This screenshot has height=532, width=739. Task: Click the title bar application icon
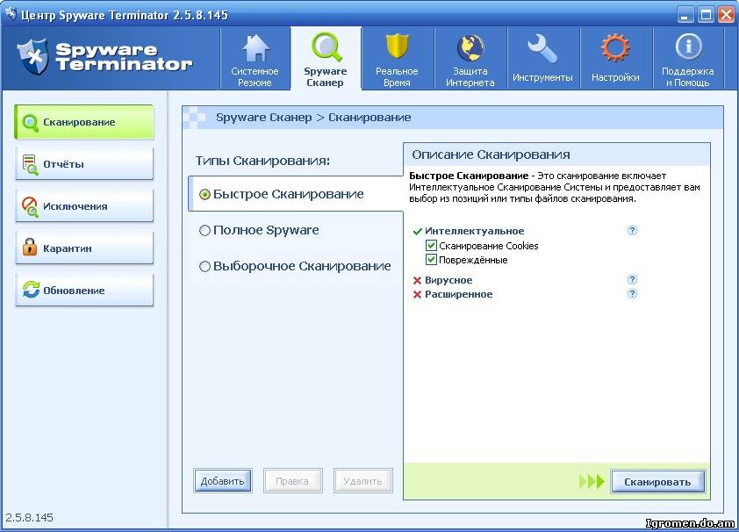pyautogui.click(x=11, y=14)
